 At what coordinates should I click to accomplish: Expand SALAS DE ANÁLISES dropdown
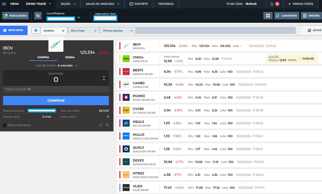(x=103, y=4)
